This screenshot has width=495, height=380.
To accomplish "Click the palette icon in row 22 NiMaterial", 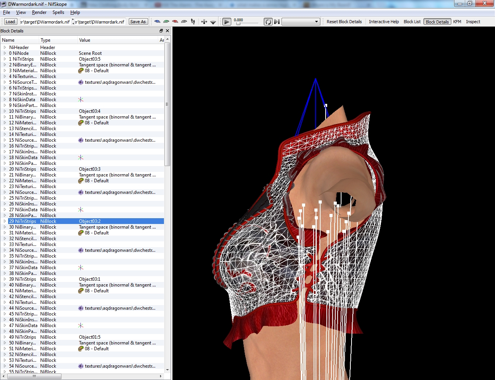I will point(81,181).
